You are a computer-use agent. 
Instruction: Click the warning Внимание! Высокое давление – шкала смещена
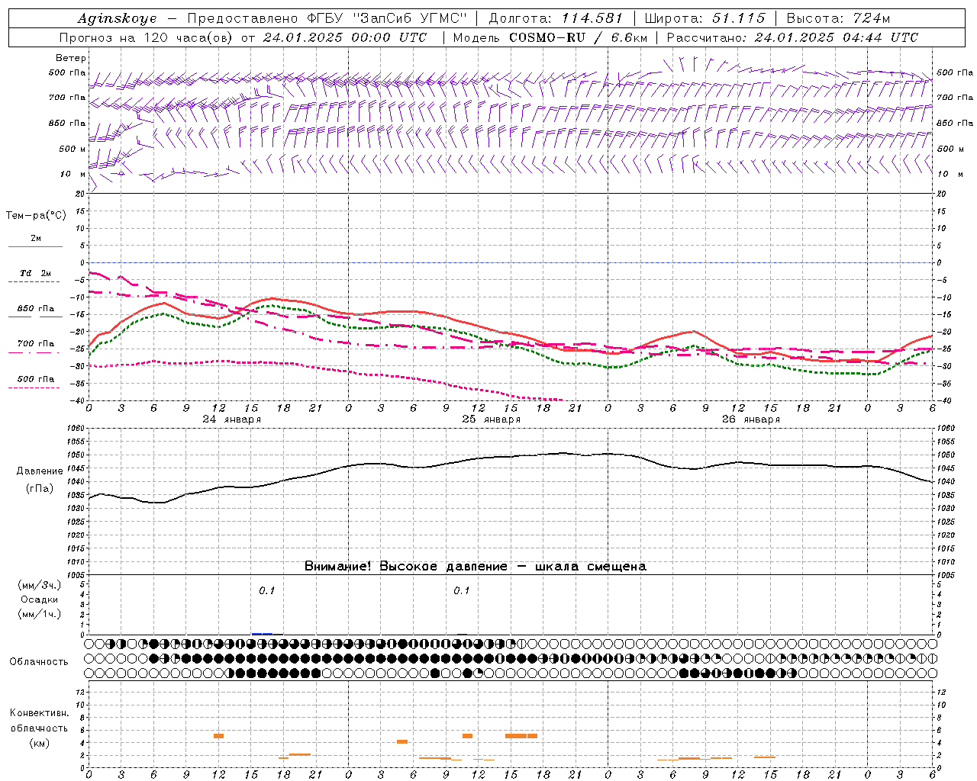coord(475,566)
